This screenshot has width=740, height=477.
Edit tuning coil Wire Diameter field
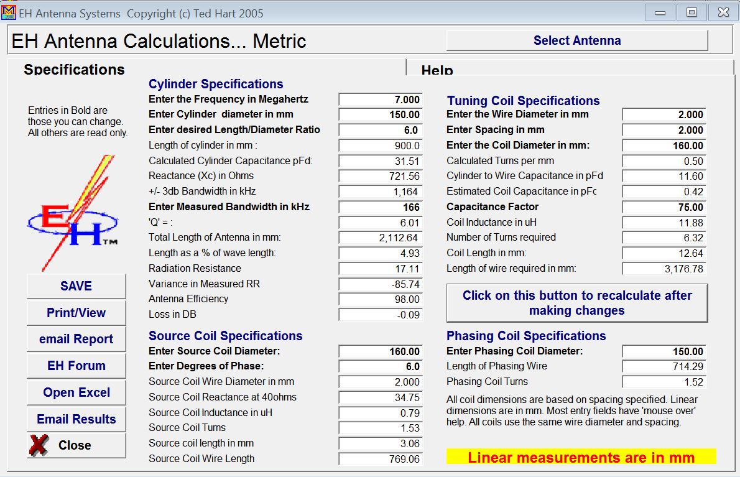(664, 114)
